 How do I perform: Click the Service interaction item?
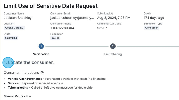click(x=36, y=83)
